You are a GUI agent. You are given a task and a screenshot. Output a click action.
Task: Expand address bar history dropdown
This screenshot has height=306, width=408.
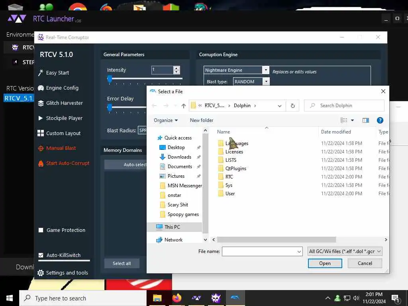pos(280,106)
